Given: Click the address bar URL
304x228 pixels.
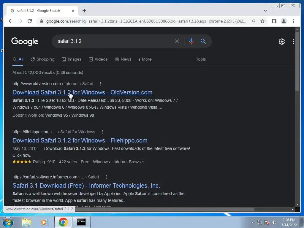Looking at the screenshot, I should (146, 21).
